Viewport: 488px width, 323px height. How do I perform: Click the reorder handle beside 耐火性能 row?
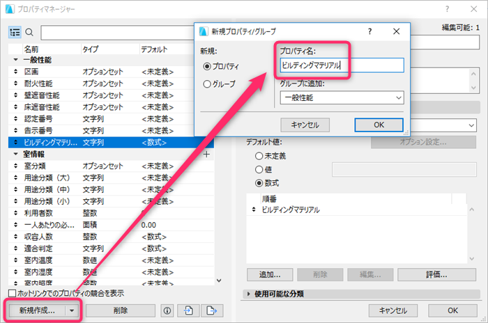pyautogui.click(x=15, y=84)
